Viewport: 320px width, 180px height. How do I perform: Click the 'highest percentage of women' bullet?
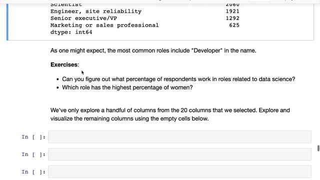point(127,87)
